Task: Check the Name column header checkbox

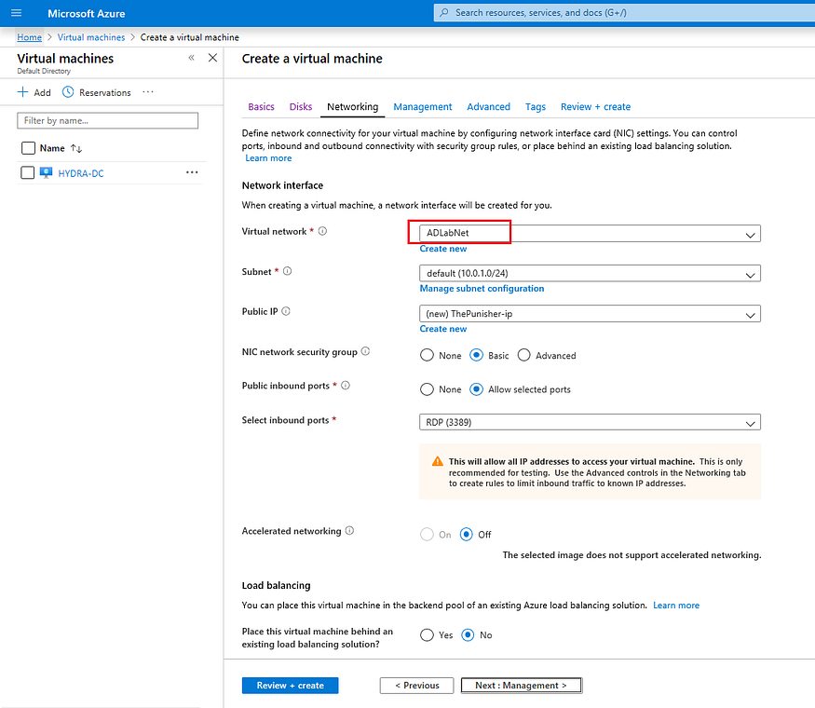Action: point(27,147)
